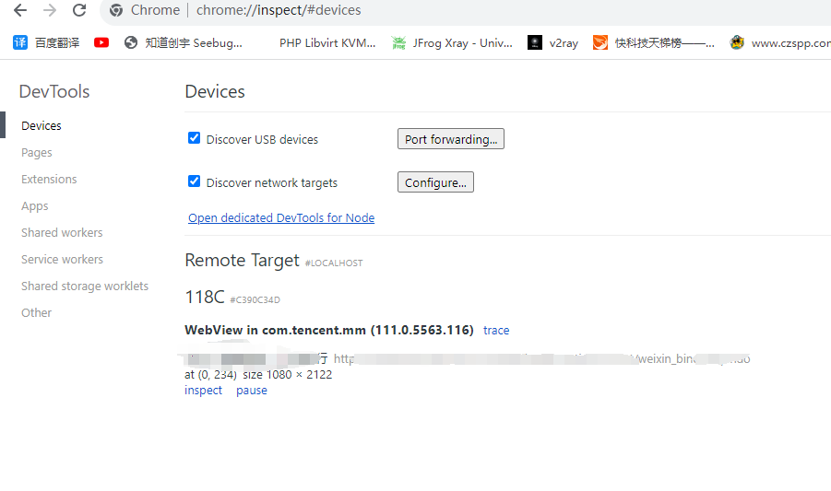Viewport: 831px width, 491px height.
Task: Click the browser forward arrow
Action: pyautogui.click(x=50, y=11)
